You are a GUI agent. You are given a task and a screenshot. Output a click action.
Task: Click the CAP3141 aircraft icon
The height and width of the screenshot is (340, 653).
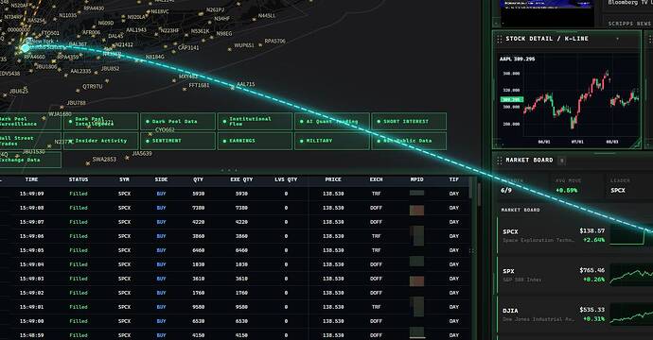[x=174, y=51]
